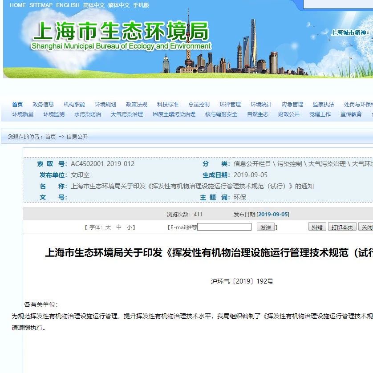Open the SITEMAP link

(x=41, y=5)
